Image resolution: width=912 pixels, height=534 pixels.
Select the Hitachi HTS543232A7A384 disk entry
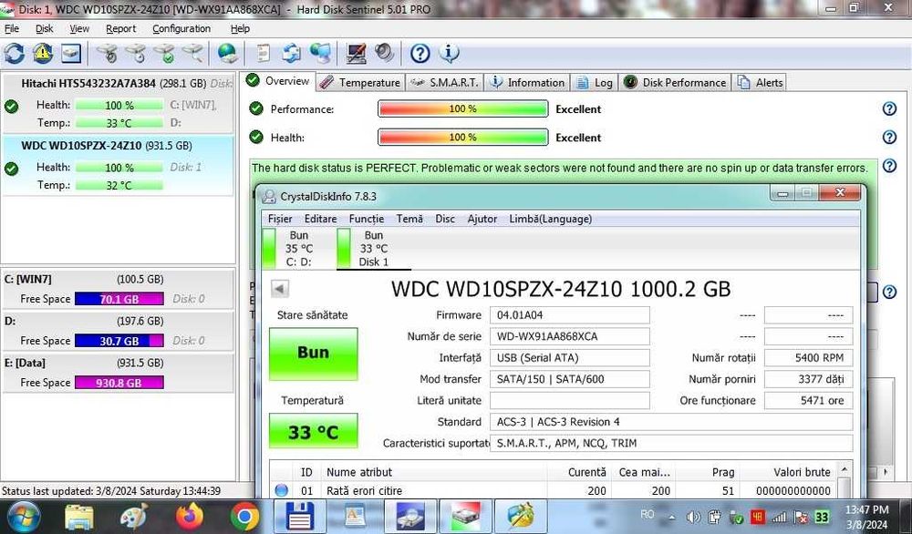(x=118, y=103)
